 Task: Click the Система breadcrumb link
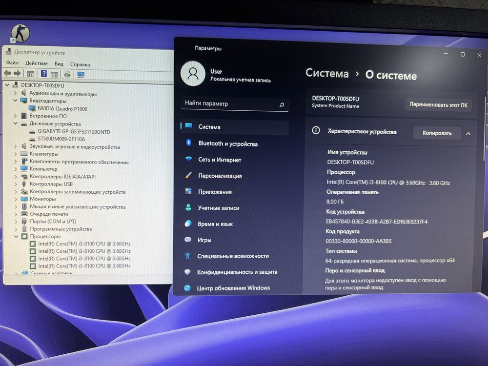coord(327,74)
